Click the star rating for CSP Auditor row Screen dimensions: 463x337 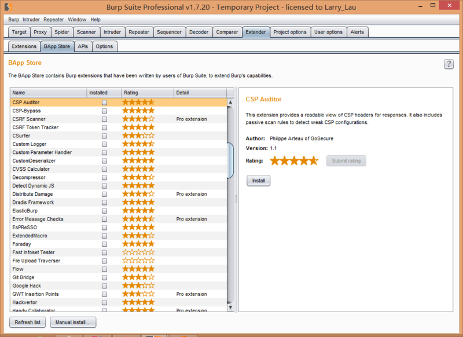(x=138, y=102)
